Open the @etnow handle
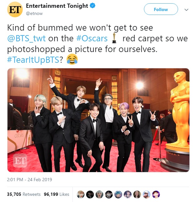 coord(34,14)
